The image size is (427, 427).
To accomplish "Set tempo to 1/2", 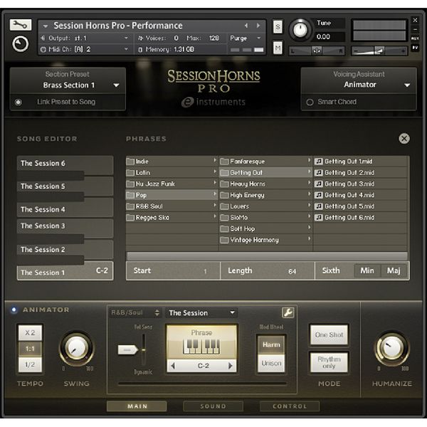I will (x=30, y=364).
